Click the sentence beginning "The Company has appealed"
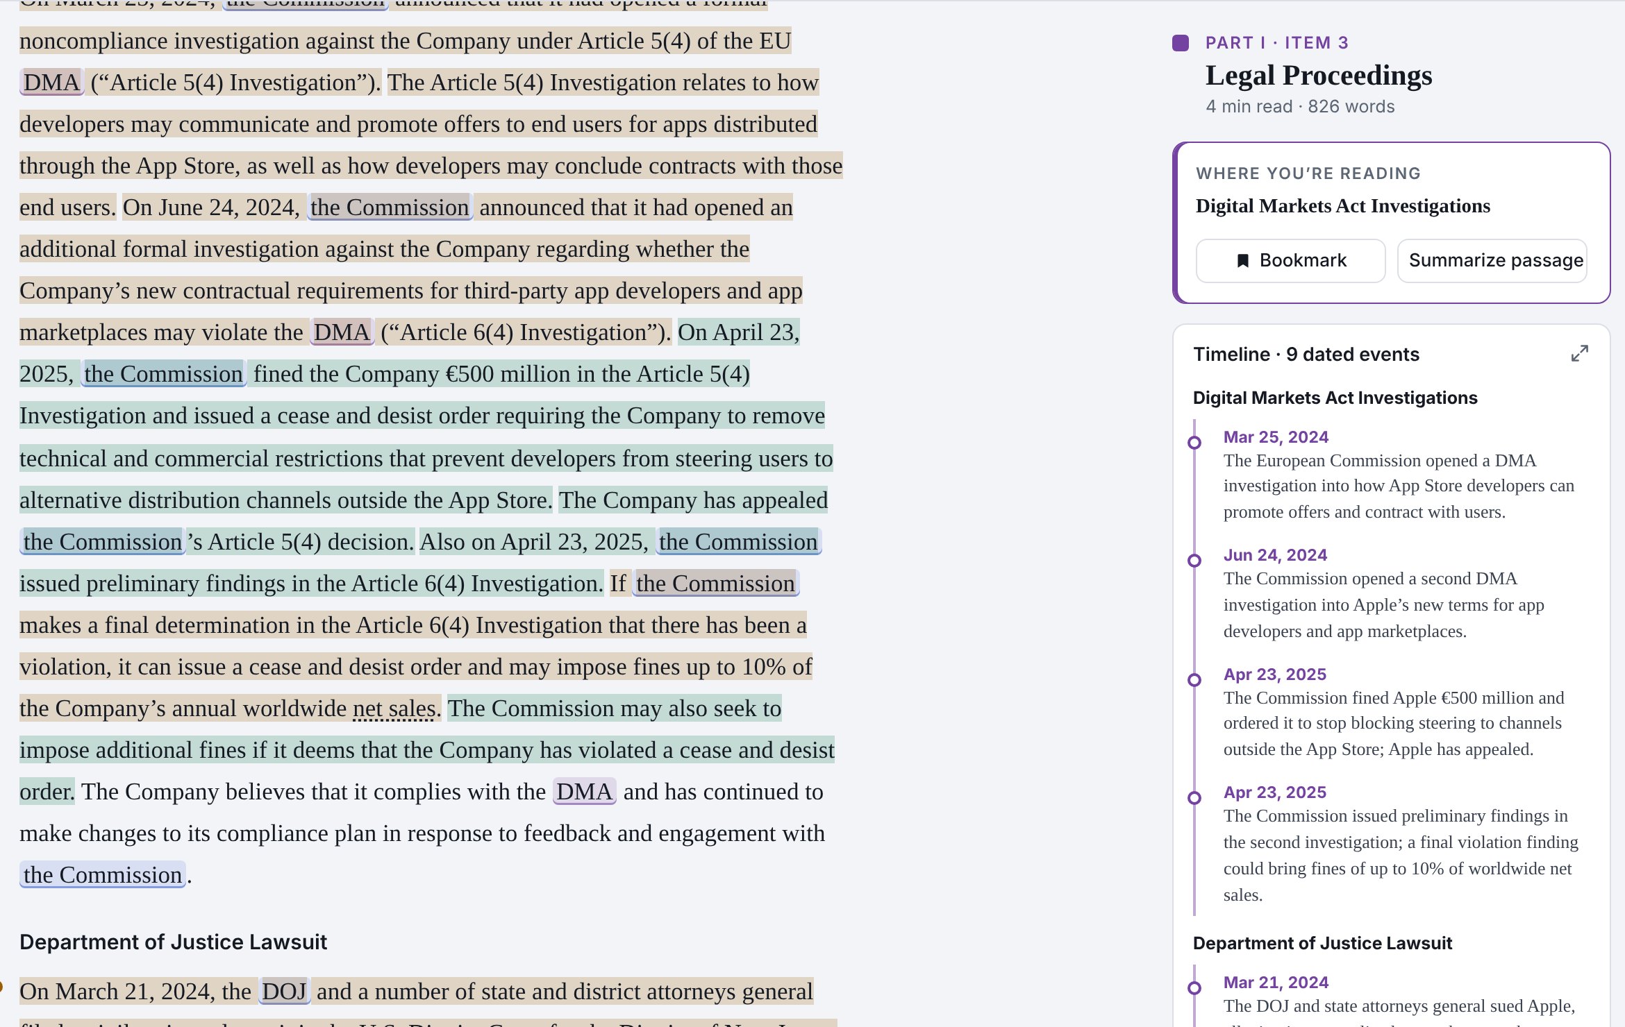The image size is (1625, 1027). click(x=693, y=500)
